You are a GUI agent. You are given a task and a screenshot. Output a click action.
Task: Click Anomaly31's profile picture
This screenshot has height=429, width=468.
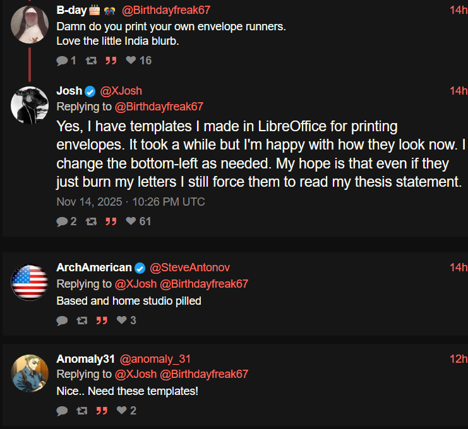click(30, 373)
